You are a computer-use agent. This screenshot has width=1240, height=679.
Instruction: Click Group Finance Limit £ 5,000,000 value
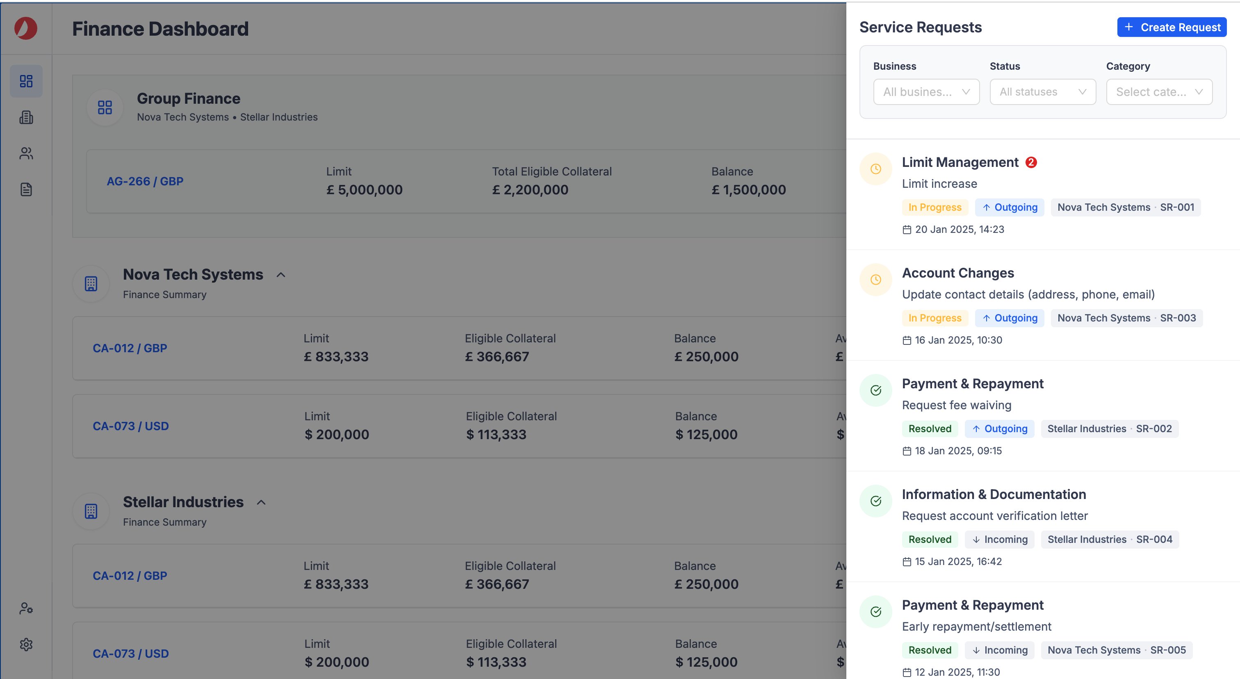click(365, 189)
